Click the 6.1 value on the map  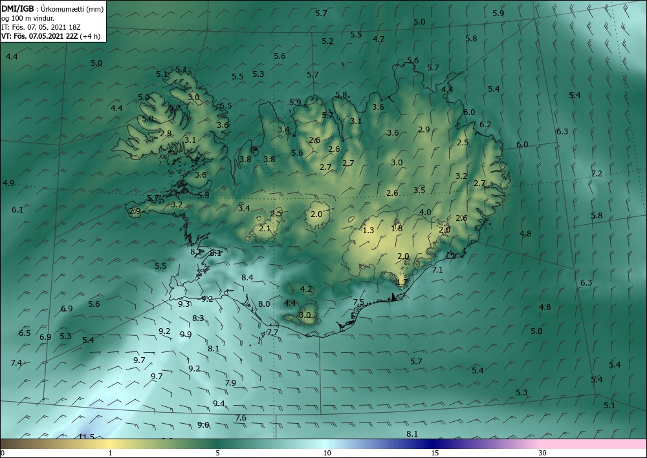tap(17, 210)
